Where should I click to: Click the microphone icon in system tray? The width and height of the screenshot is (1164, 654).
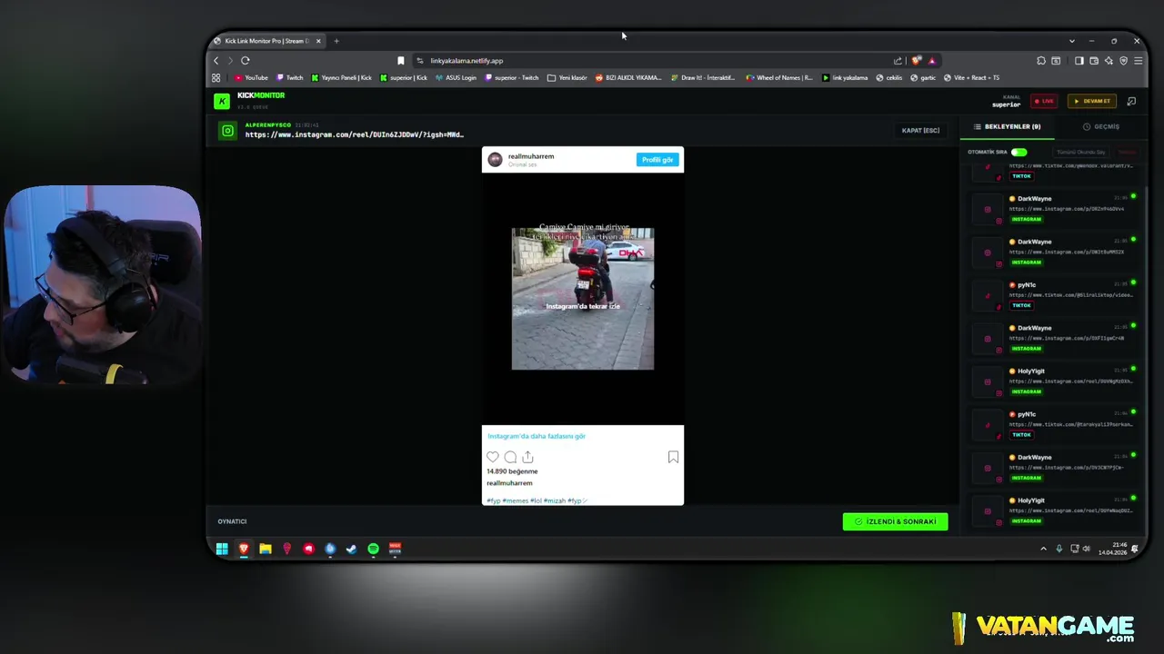[1059, 549]
